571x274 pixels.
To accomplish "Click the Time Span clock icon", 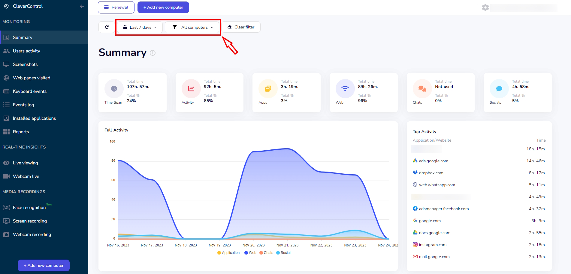I will pyautogui.click(x=114, y=89).
